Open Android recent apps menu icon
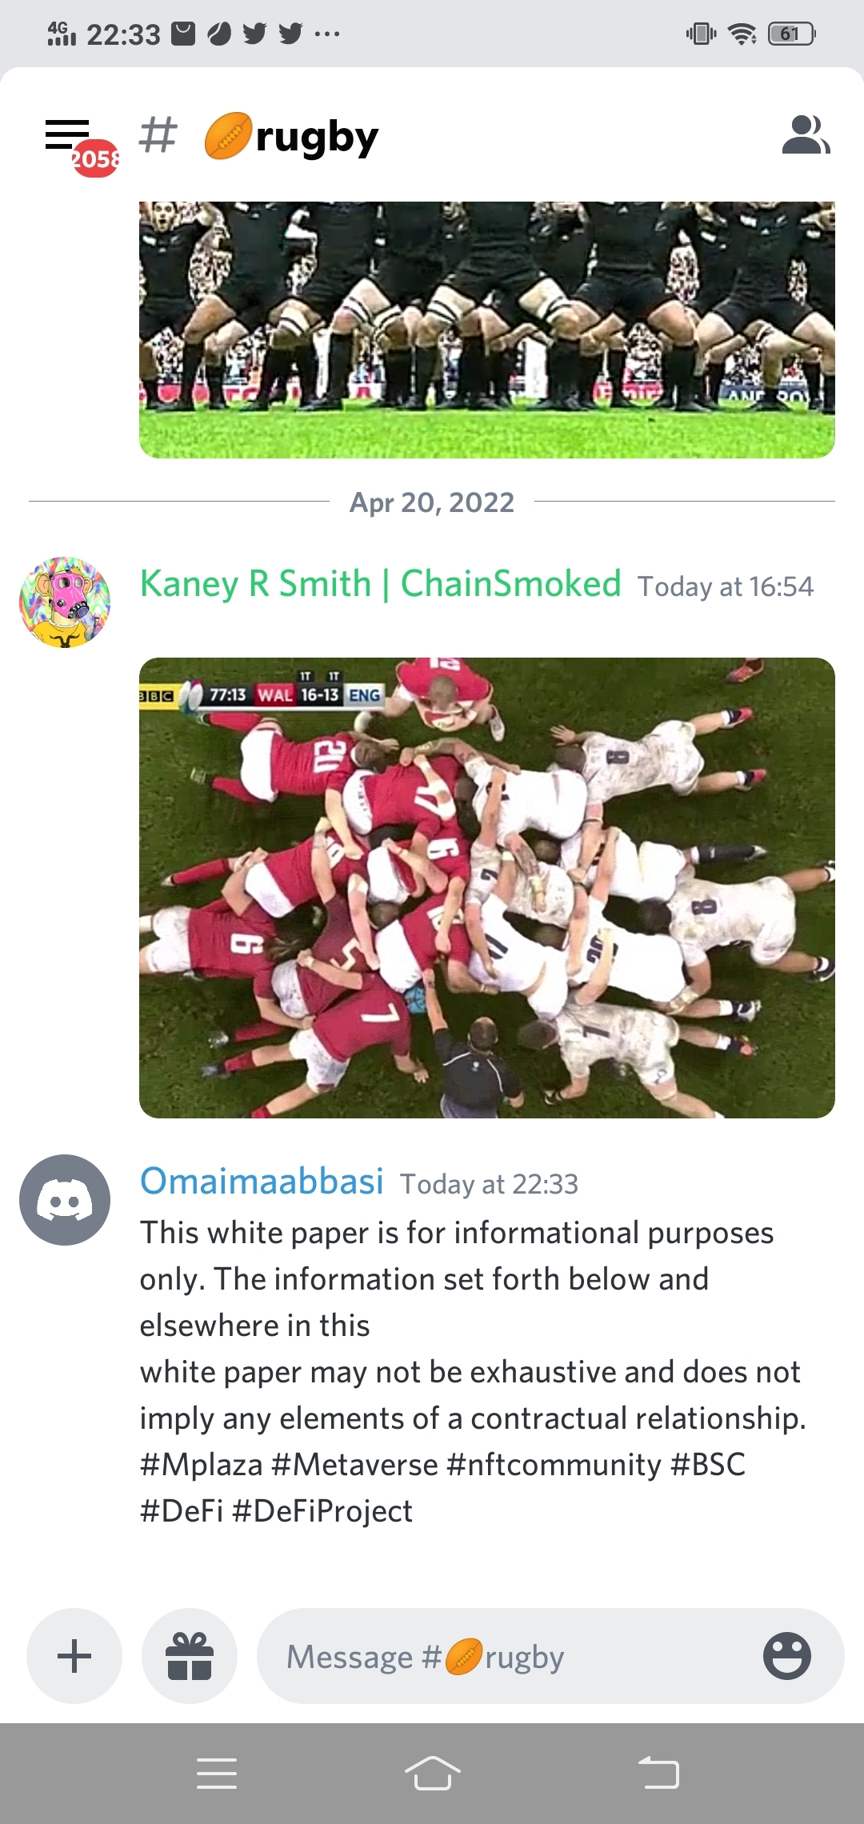 click(217, 1773)
